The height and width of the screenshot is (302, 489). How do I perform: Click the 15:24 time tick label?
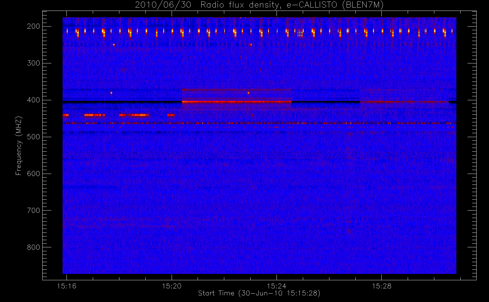coord(277,286)
